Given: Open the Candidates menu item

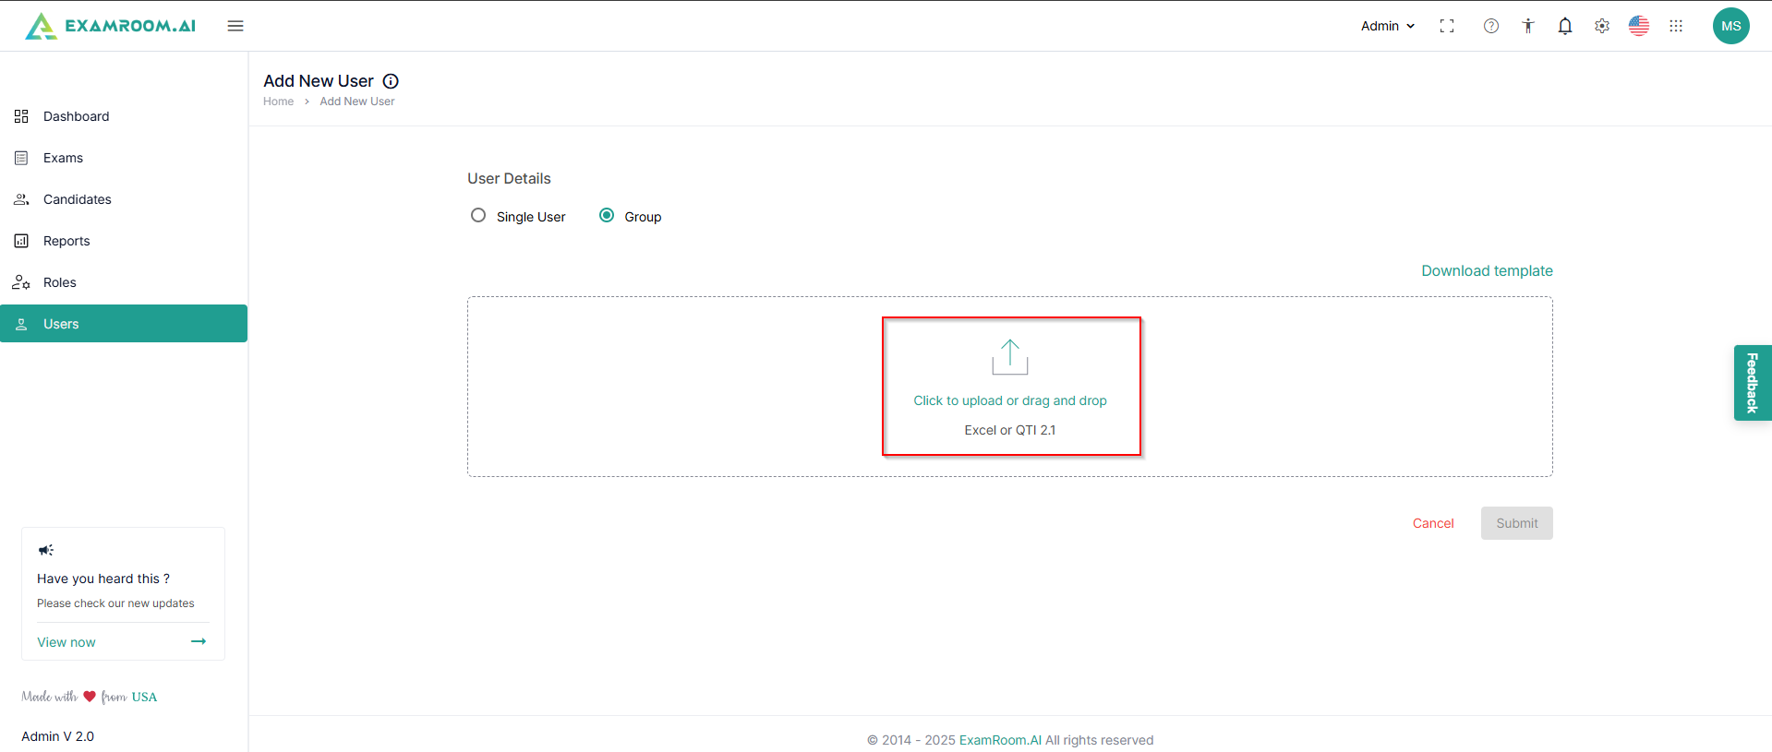Looking at the screenshot, I should pyautogui.click(x=124, y=199).
